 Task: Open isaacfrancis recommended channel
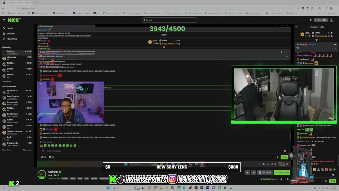[17, 97]
